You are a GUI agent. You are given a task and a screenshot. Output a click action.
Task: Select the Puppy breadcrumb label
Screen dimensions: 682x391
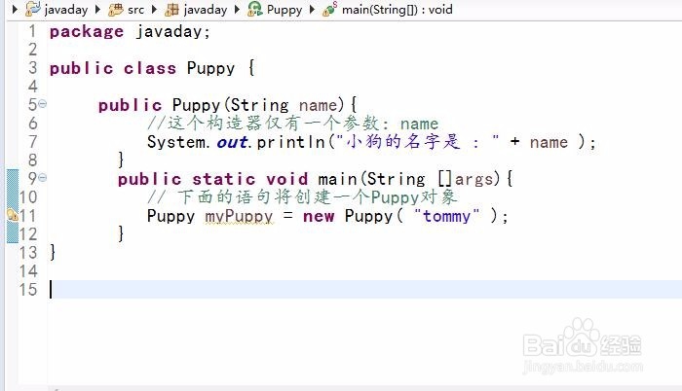(284, 10)
